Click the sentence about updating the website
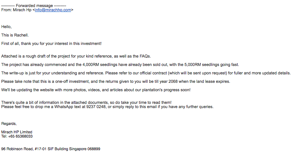This screenshot has height=160, width=302. pyautogui.click(x=96, y=90)
